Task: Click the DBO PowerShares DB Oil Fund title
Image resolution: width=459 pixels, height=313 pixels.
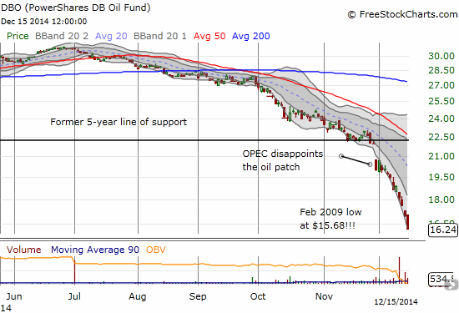Action: point(75,8)
